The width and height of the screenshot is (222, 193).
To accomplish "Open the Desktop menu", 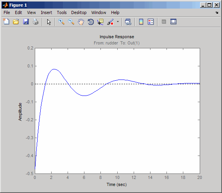I will 79,12.
